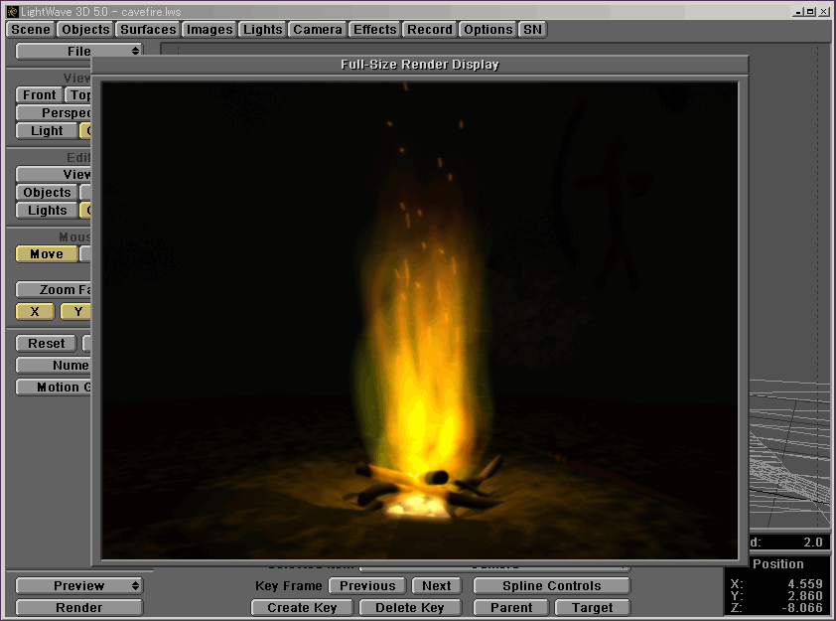Select Objects edit mode
Image resolution: width=836 pixels, height=621 pixels.
(x=48, y=193)
